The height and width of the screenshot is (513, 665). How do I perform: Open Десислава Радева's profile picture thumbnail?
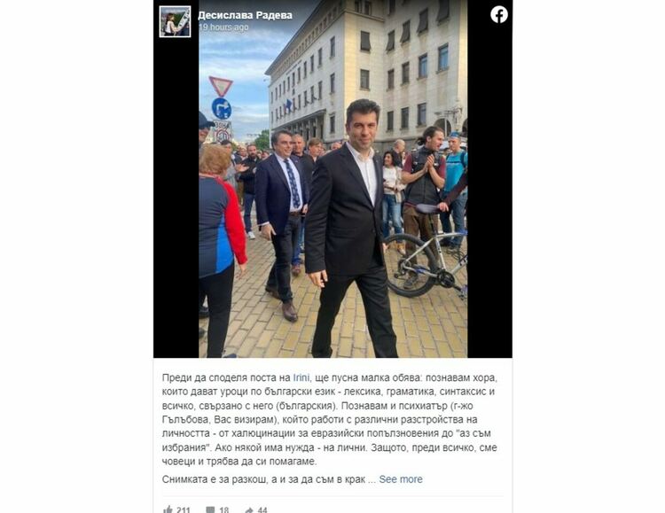(175, 21)
